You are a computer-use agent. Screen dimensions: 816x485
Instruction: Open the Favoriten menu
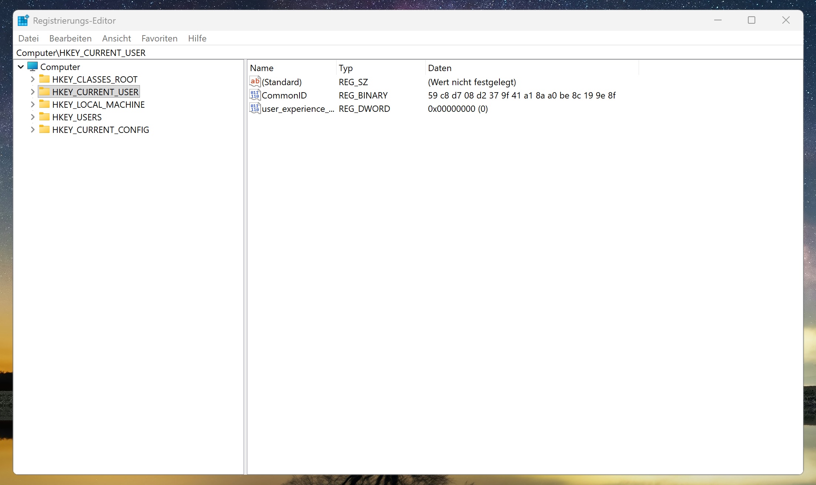160,39
